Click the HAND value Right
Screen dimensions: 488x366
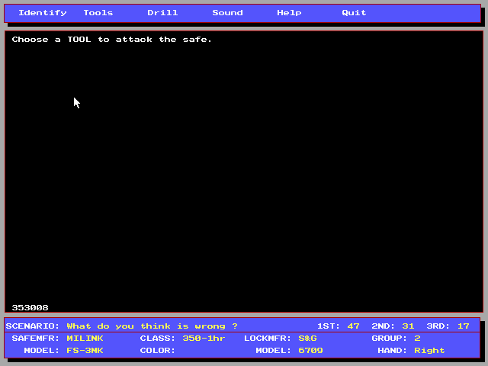[429, 351]
